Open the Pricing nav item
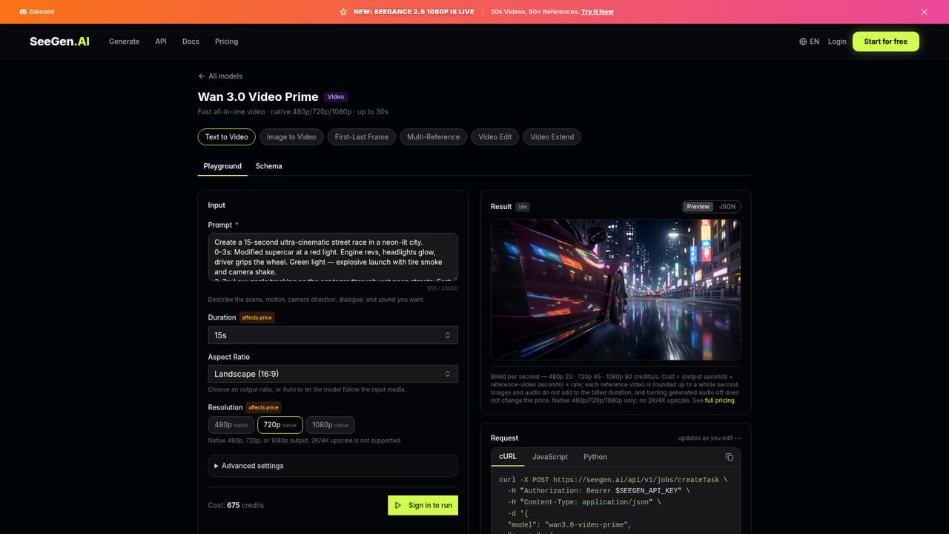Screen dimensions: 949x534 click(226, 42)
